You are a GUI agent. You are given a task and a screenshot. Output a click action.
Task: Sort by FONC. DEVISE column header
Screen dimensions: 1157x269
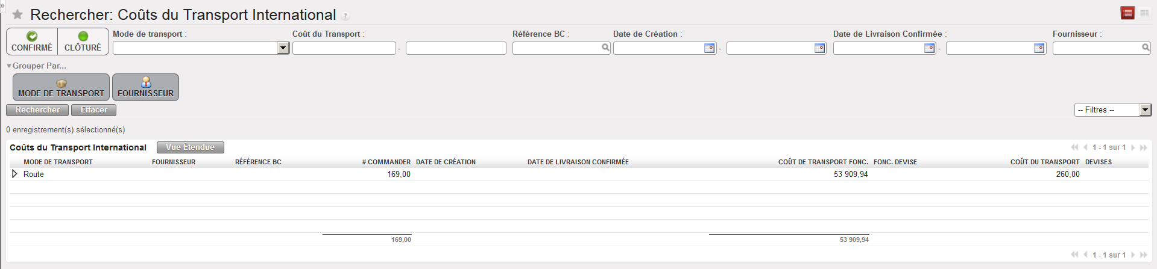pyautogui.click(x=895, y=162)
